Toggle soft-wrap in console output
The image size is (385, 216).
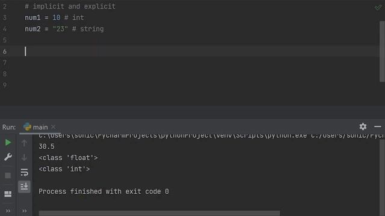click(x=24, y=172)
